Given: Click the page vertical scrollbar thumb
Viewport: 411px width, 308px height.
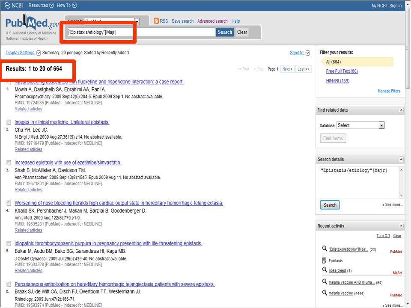Looking at the screenshot, I should 408,49.
